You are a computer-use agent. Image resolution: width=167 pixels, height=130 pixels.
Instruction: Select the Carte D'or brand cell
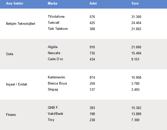tap(55, 59)
